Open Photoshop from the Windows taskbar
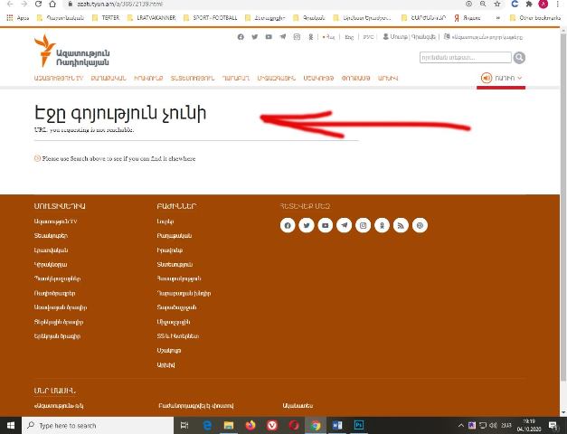567x434 pixels. pyautogui.click(x=359, y=425)
